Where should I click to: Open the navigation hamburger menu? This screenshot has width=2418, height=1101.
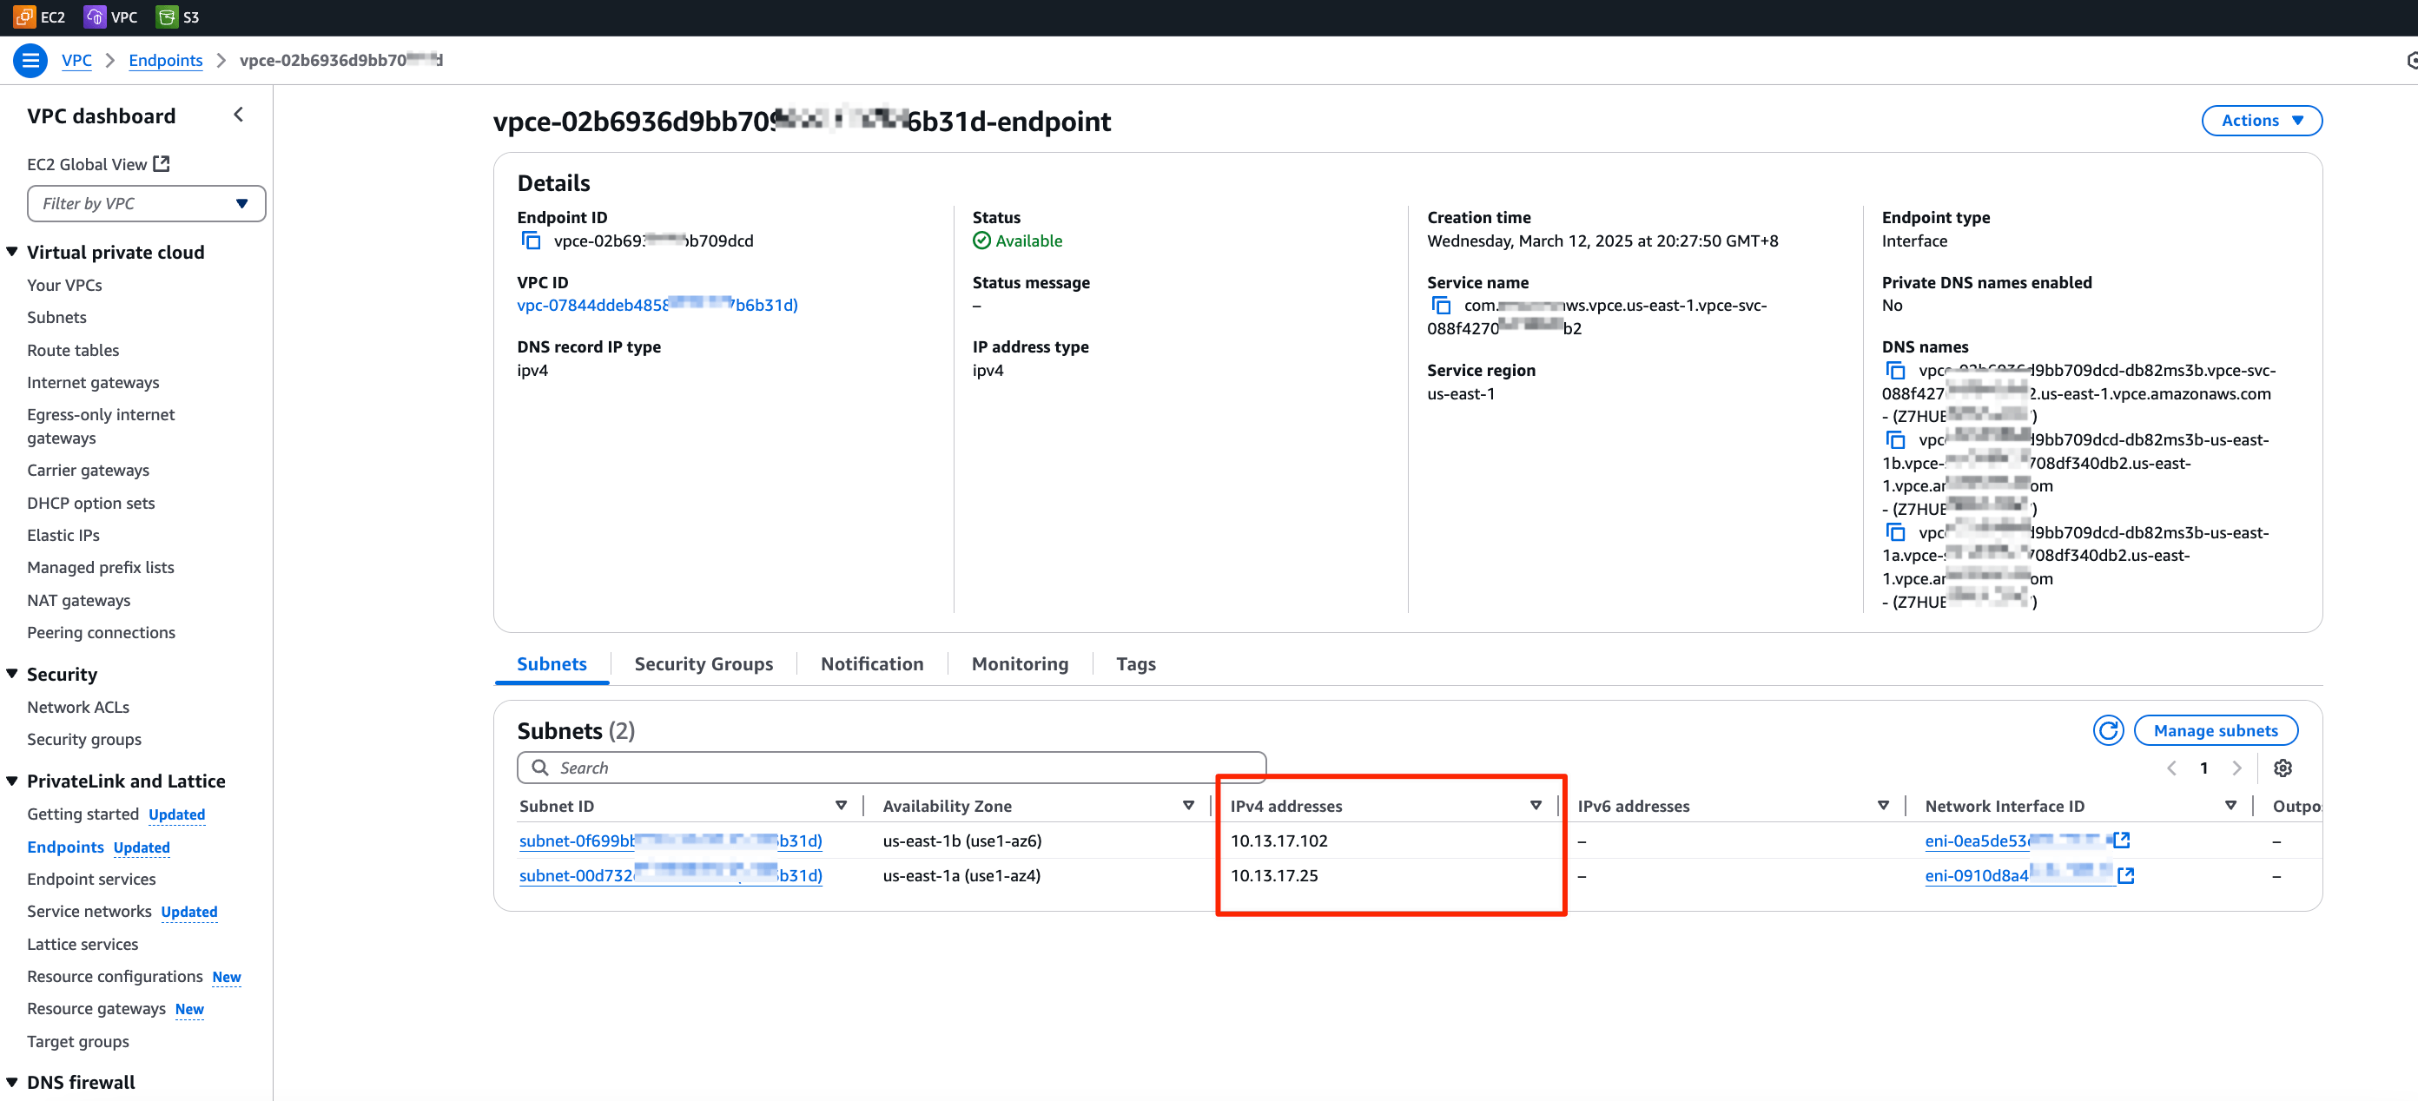click(x=30, y=59)
